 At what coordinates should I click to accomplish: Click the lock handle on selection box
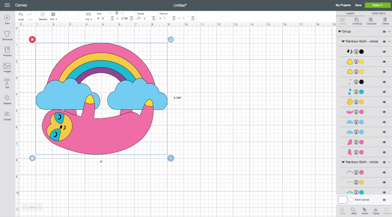point(32,158)
